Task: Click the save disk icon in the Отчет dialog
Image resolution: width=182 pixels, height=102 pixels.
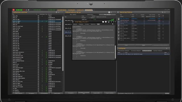Action: [106, 22]
